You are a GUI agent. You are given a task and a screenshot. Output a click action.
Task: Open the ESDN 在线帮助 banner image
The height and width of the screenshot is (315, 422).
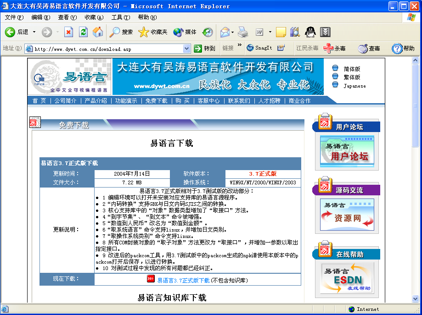[347, 278]
